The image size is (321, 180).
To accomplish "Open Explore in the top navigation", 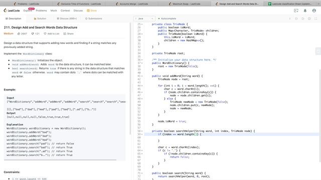I will (x=28, y=10).
